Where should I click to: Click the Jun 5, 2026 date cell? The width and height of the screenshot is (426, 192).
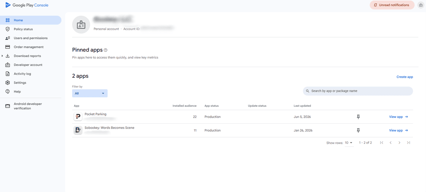click(302, 117)
